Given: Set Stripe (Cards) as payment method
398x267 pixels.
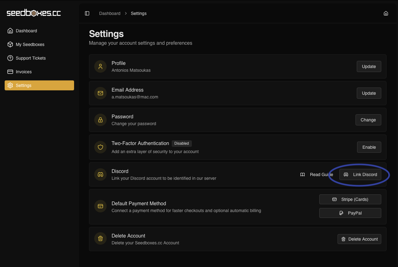Looking at the screenshot, I should (350, 199).
